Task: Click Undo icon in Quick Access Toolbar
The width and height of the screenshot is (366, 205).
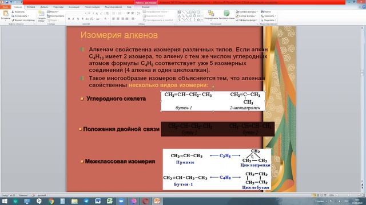Action: coord(11,2)
